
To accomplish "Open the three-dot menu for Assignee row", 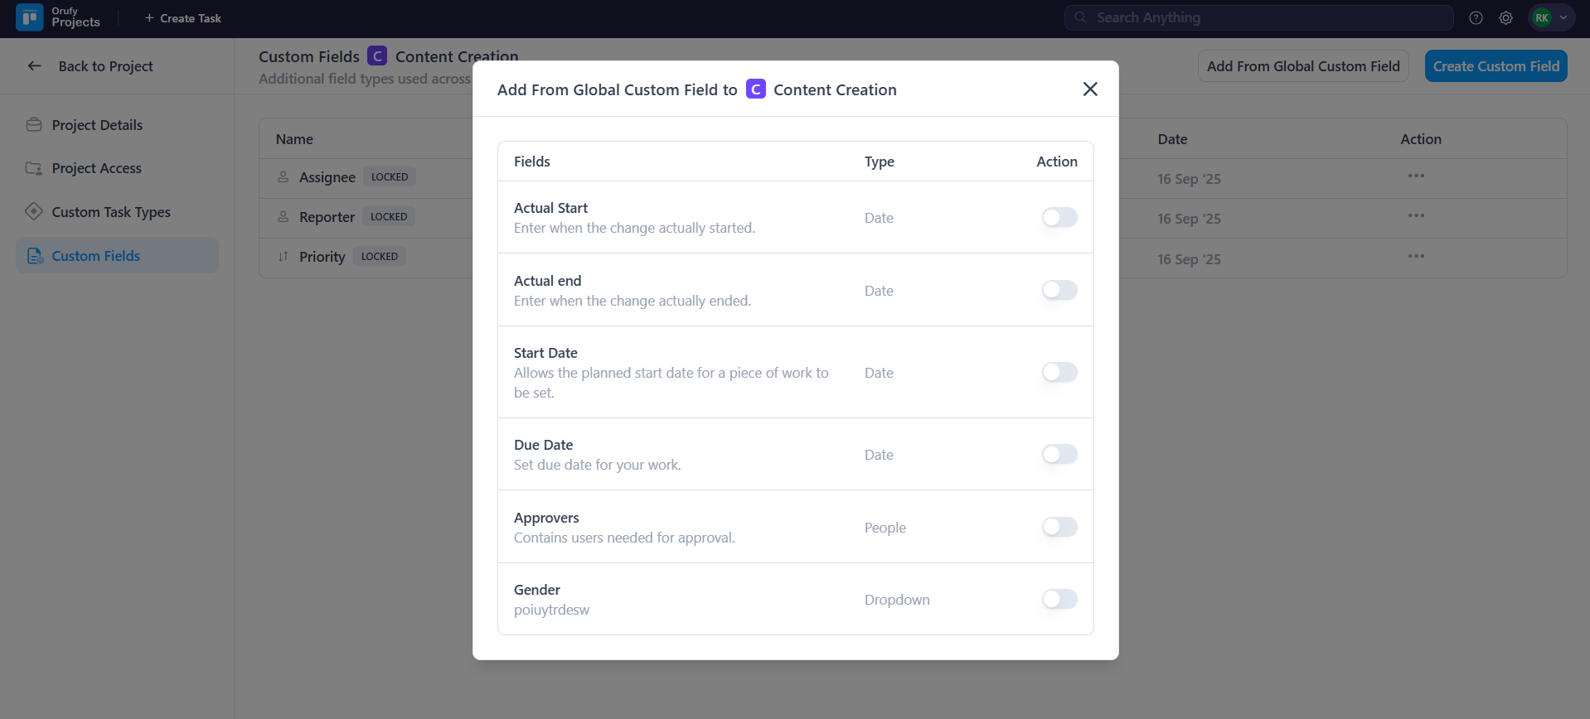I will point(1416,176).
